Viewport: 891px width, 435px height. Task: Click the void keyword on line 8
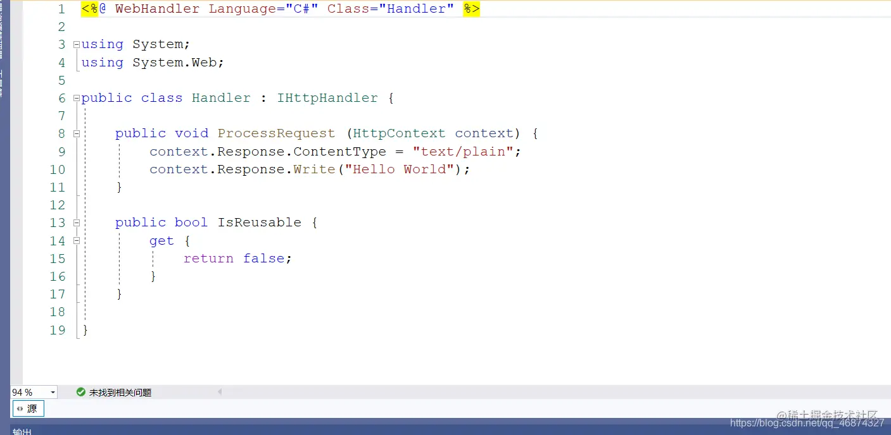click(191, 133)
